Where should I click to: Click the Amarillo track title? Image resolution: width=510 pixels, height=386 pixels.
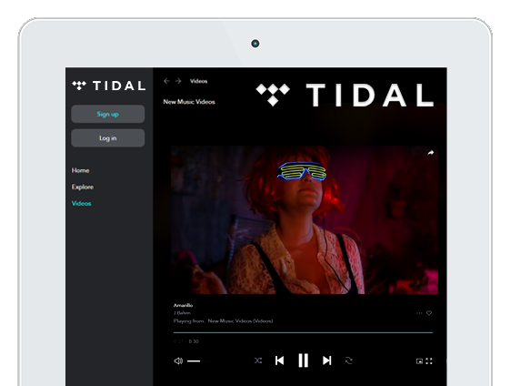point(183,305)
